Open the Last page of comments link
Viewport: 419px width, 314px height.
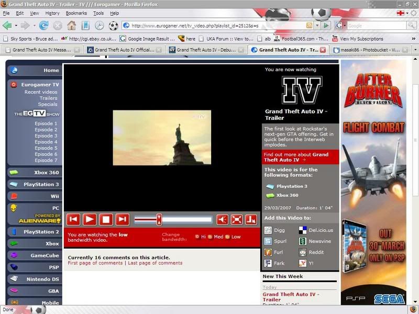[x=155, y=263]
